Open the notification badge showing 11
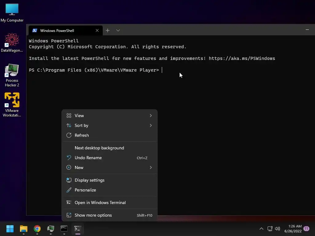This screenshot has width=315, height=236. [x=306, y=229]
